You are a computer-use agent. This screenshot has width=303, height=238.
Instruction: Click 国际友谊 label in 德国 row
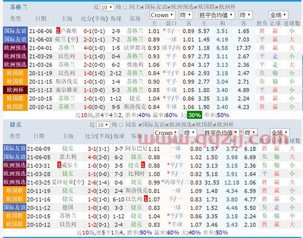(15, 208)
